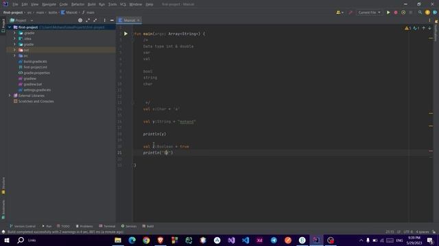Open the Build menu
This screenshot has height=246, width=439.
(x=91, y=5)
